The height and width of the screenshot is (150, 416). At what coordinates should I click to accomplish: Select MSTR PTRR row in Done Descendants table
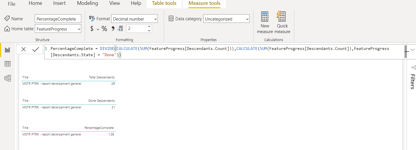[69, 107]
